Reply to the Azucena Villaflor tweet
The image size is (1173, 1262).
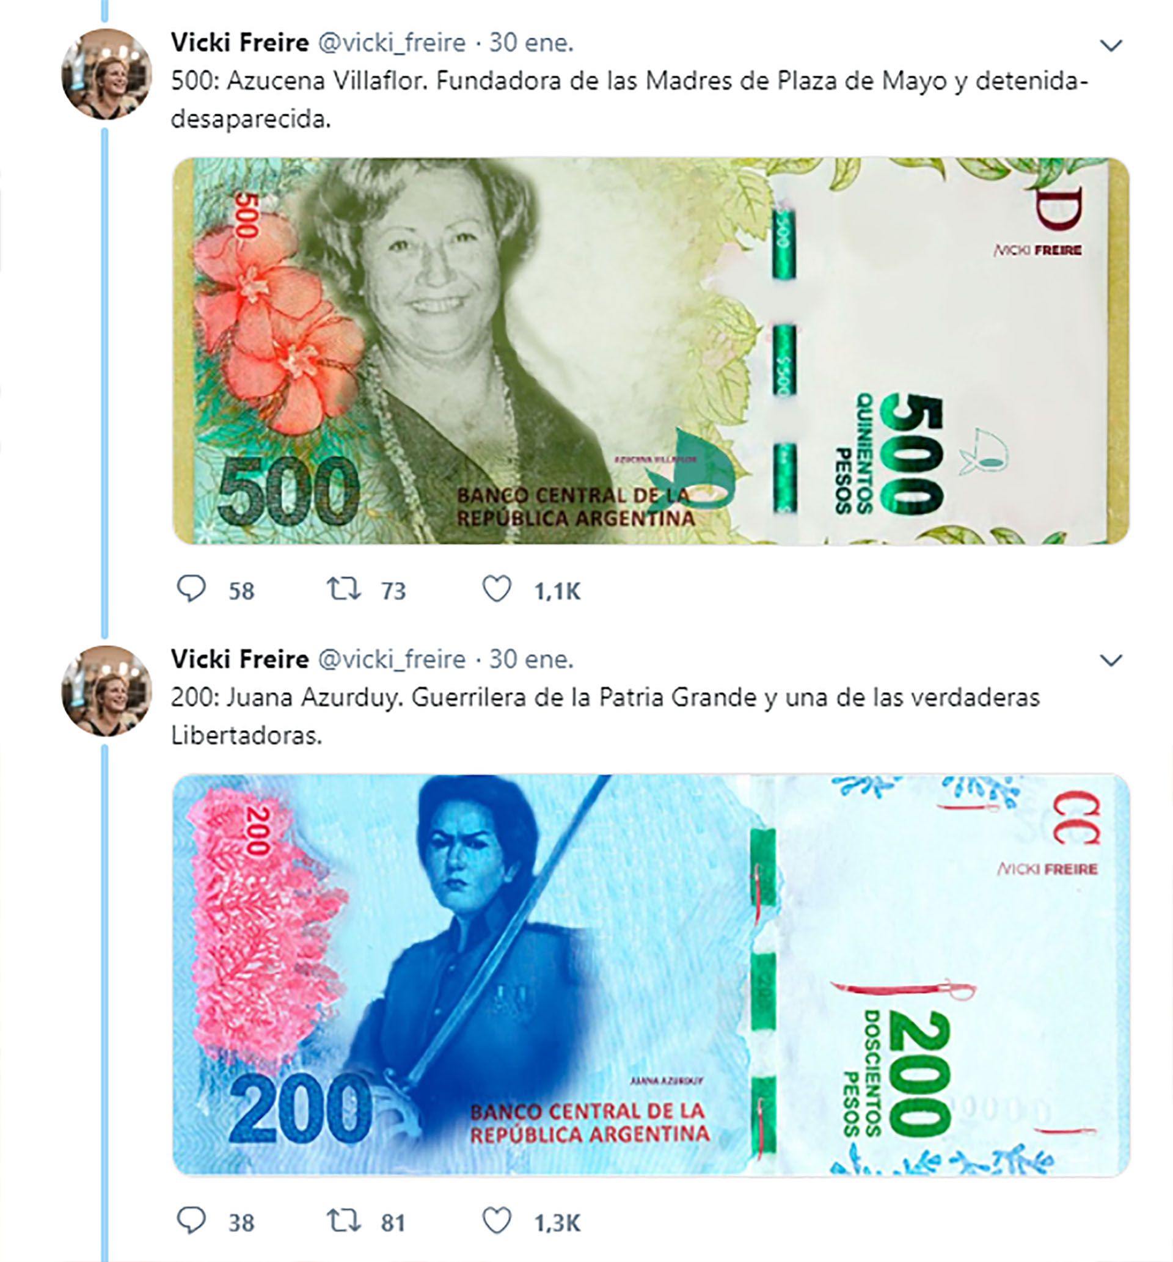[x=191, y=589]
